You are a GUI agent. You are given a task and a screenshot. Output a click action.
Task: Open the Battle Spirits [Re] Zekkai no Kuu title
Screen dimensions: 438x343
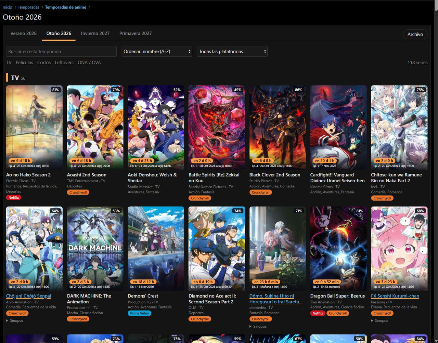click(x=214, y=177)
